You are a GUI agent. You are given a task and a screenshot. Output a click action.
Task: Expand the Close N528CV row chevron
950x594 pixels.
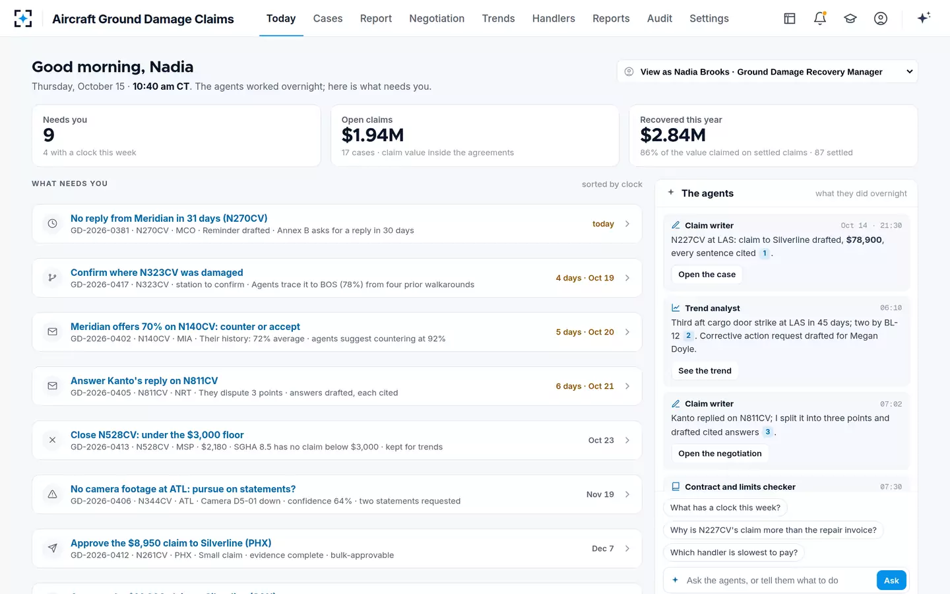coord(627,440)
